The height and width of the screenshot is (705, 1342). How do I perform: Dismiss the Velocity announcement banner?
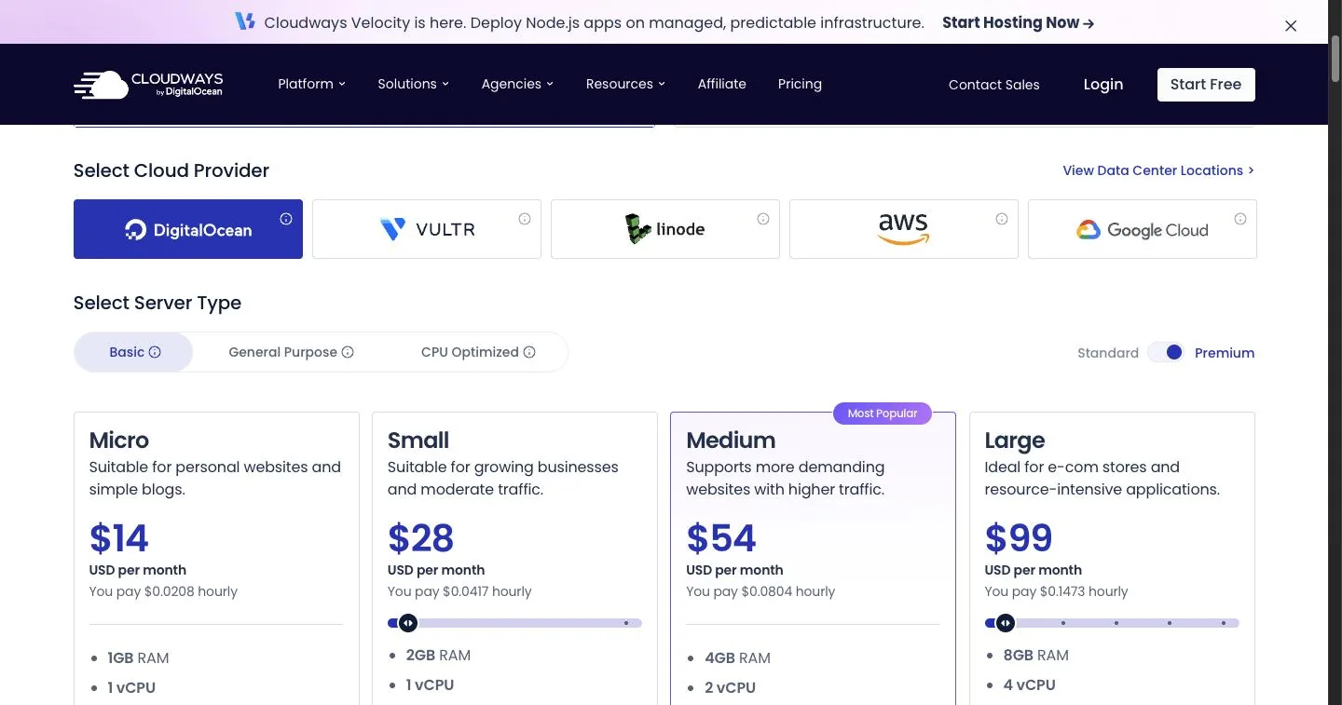point(1291,26)
